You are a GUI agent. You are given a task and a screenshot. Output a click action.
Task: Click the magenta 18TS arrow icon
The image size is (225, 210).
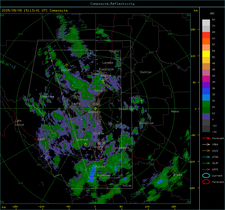206,170
